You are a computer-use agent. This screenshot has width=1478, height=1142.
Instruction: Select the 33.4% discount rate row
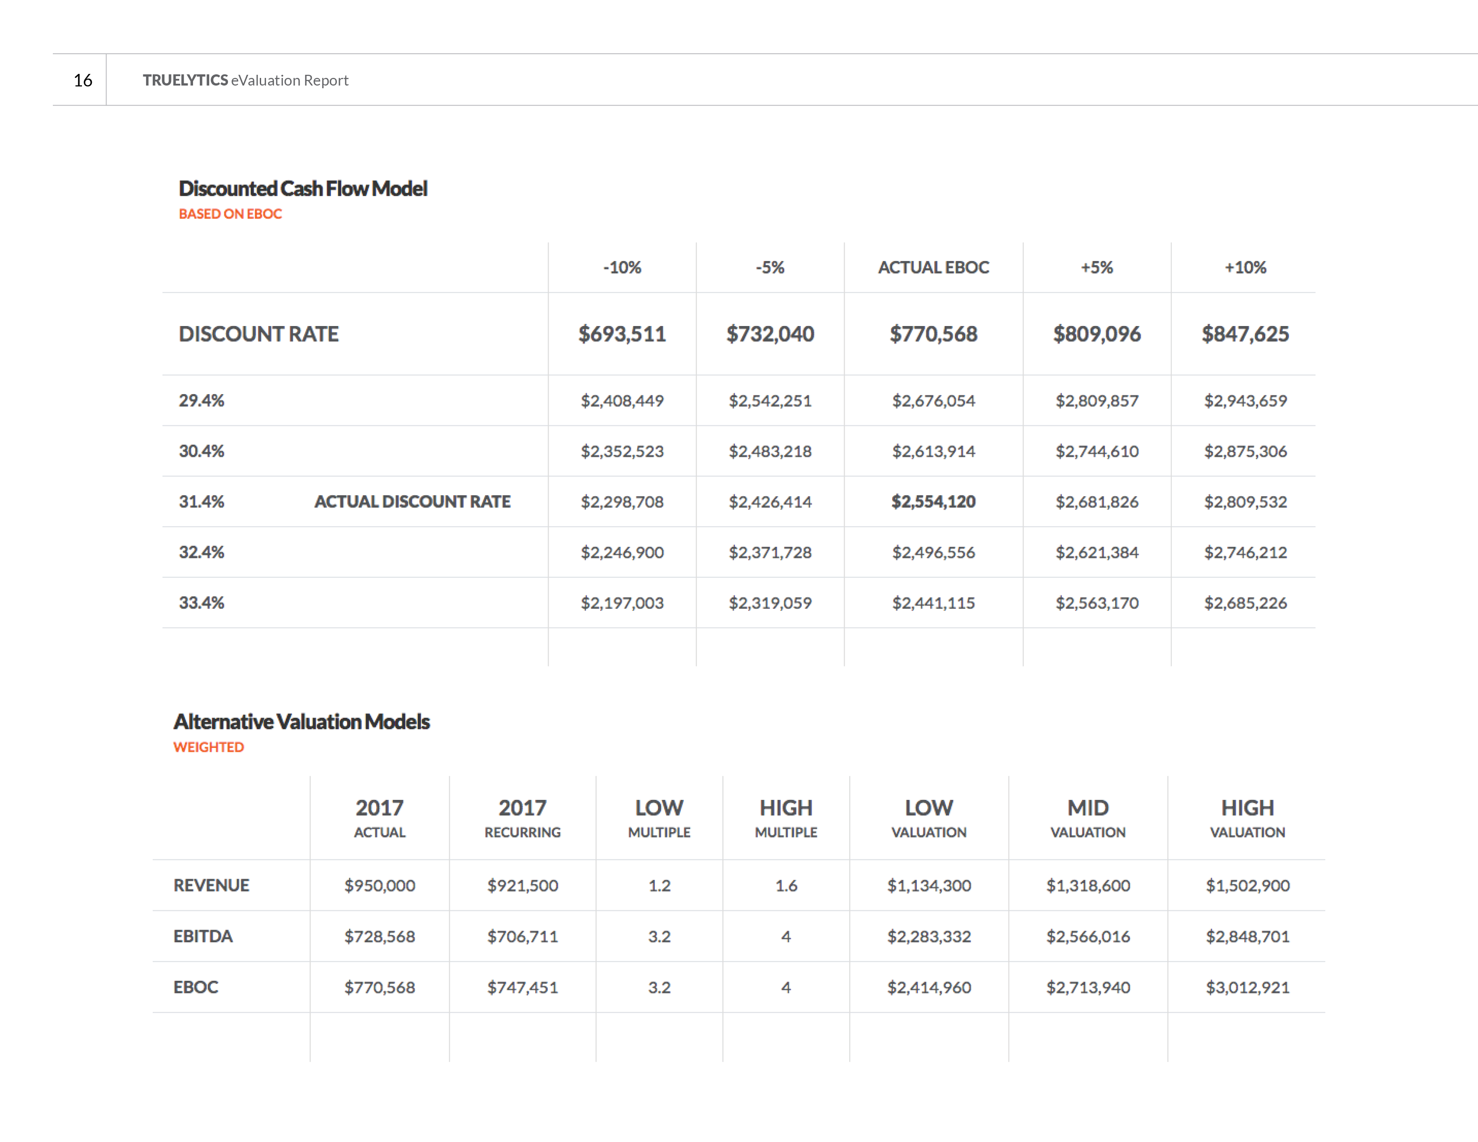click(x=739, y=603)
